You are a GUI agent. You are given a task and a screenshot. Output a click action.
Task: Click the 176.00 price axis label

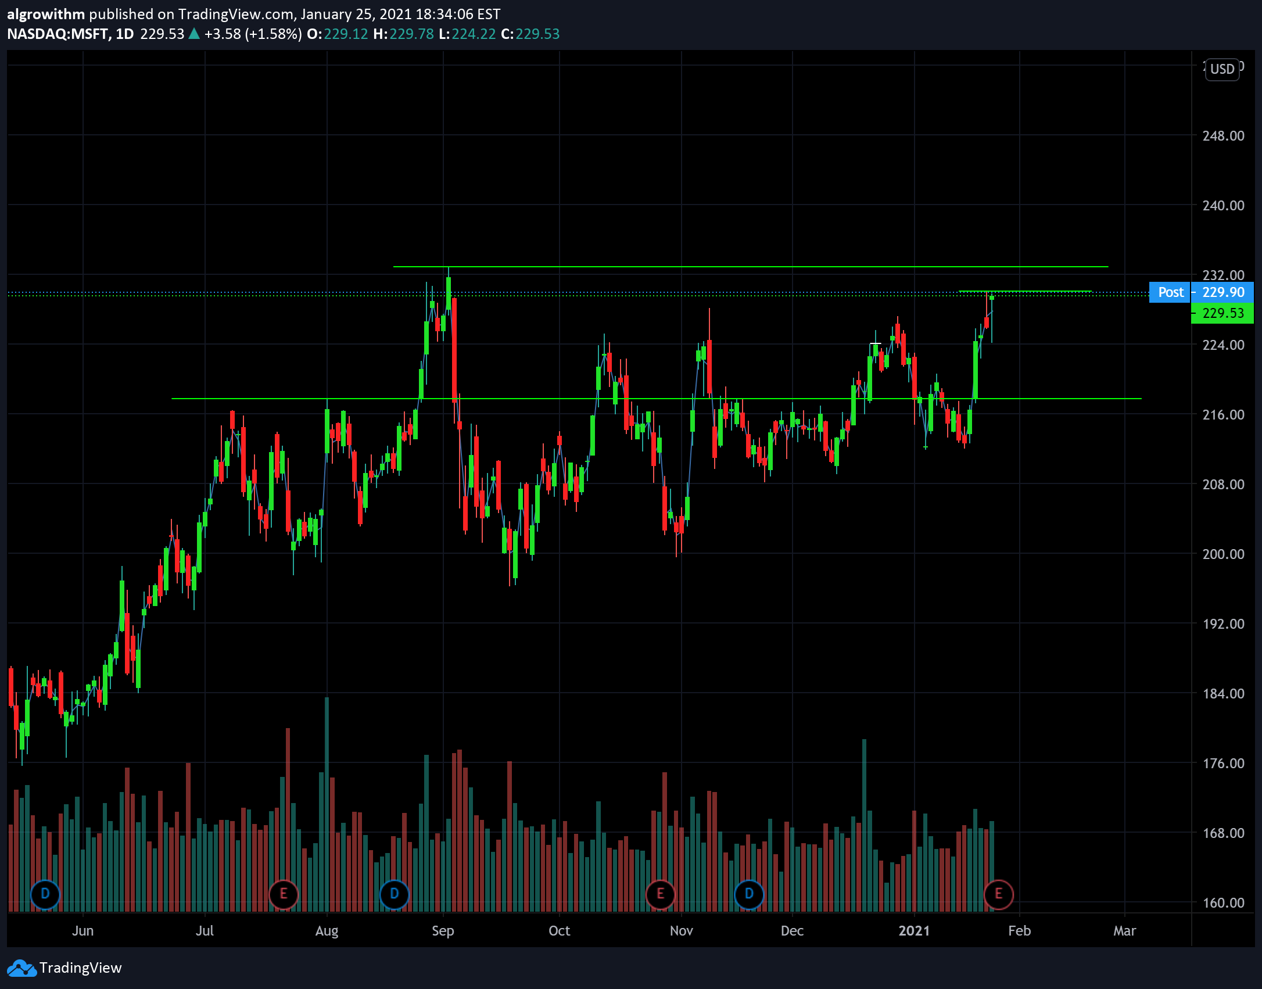tap(1224, 764)
